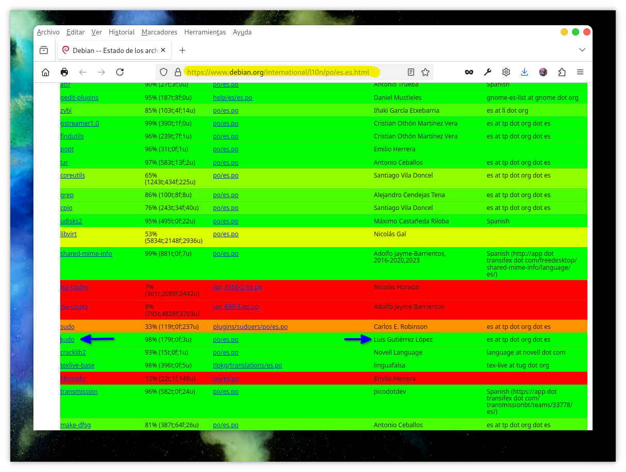Reload the Debian page
Image resolution: width=626 pixels, height=472 pixels.
click(120, 72)
